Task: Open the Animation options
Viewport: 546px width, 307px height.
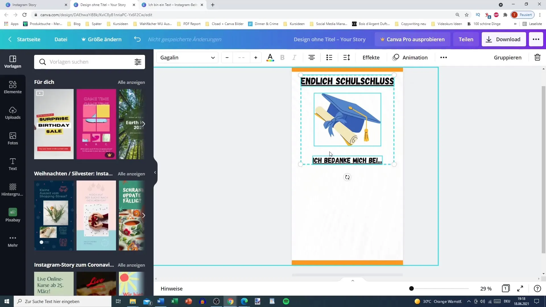Action: pyautogui.click(x=410, y=57)
